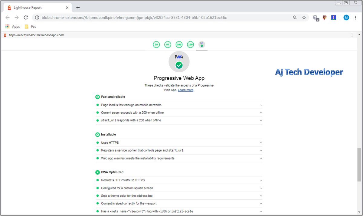Viewport: 363px width, 216px height.
Task: Click the Performance score gauge showing 99
Action: coord(156,44)
